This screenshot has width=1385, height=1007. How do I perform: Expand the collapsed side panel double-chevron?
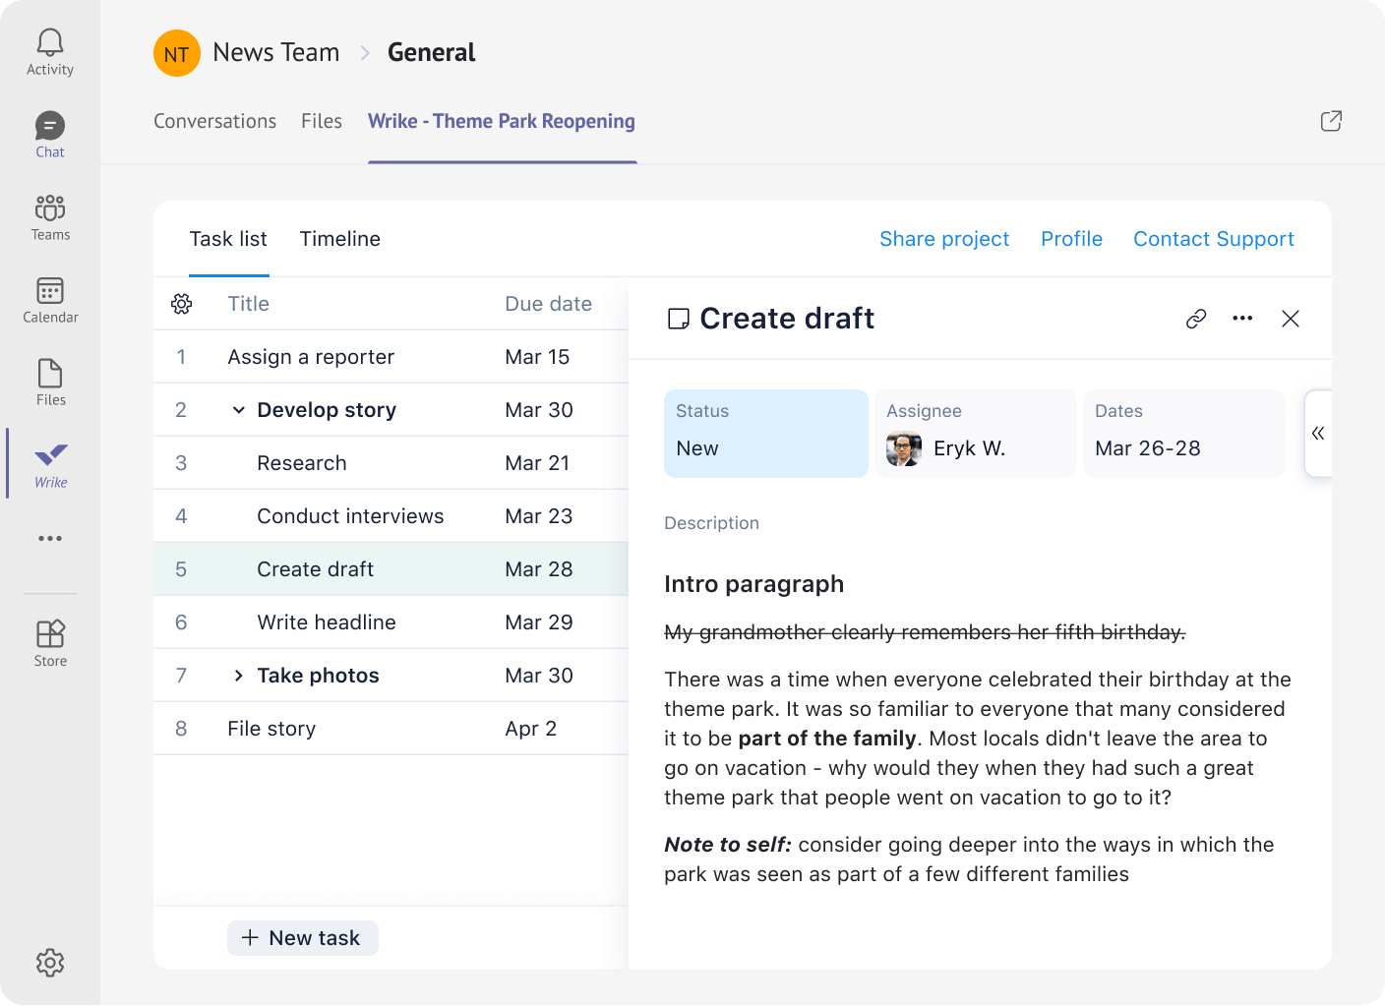1318,433
